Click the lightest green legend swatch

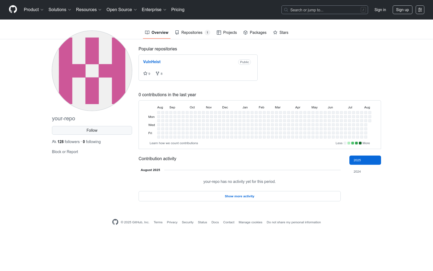tap(349, 143)
